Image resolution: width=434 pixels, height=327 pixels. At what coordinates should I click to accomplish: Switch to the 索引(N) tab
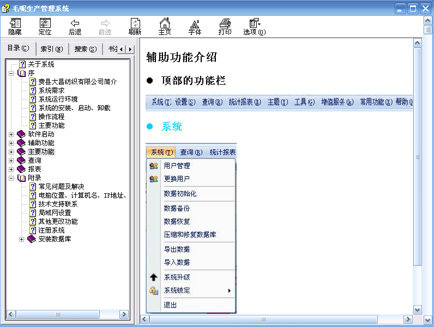click(x=52, y=49)
